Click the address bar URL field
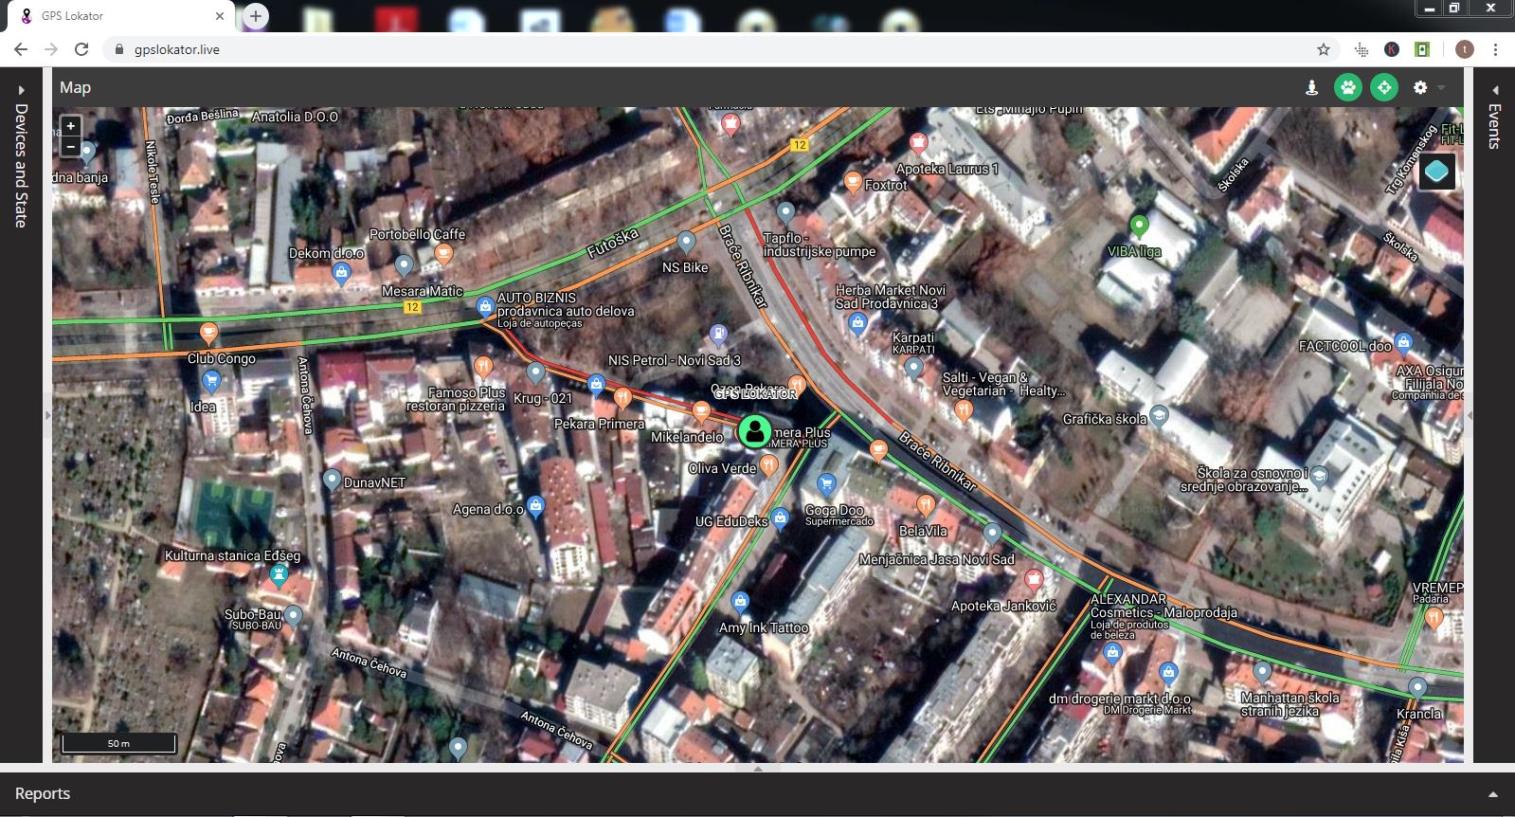This screenshot has height=817, width=1515. point(711,49)
